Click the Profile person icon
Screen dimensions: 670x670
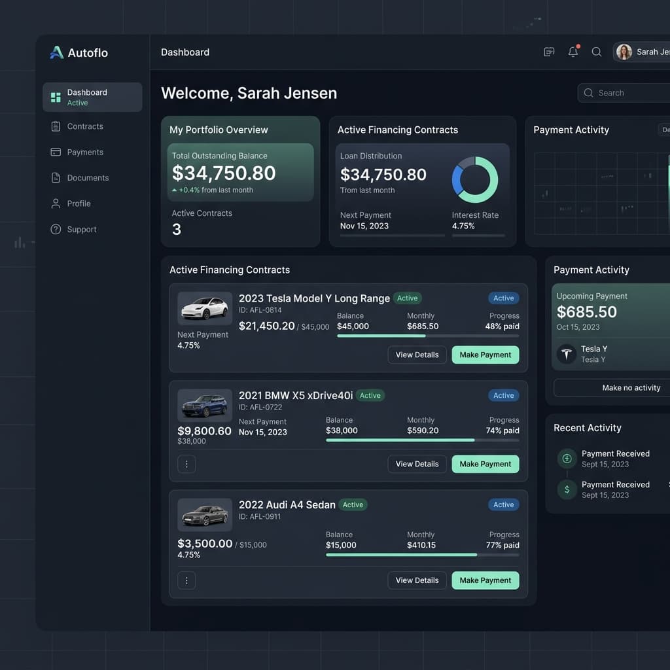click(56, 203)
